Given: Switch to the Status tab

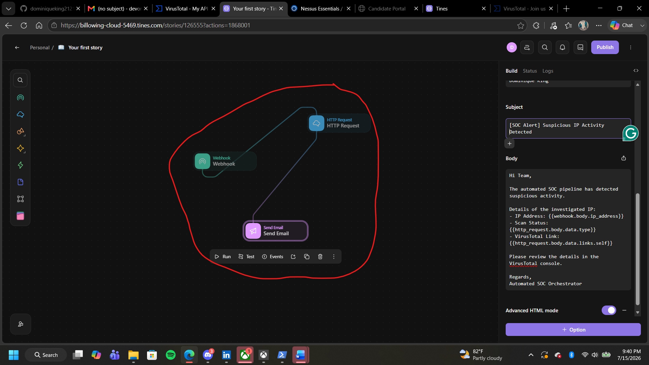Looking at the screenshot, I should click(530, 71).
